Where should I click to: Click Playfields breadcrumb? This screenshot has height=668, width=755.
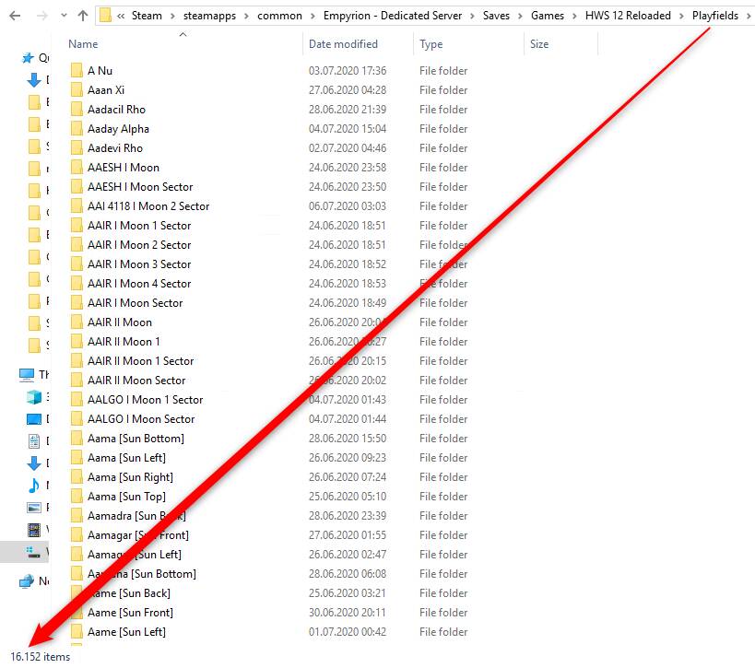click(715, 16)
